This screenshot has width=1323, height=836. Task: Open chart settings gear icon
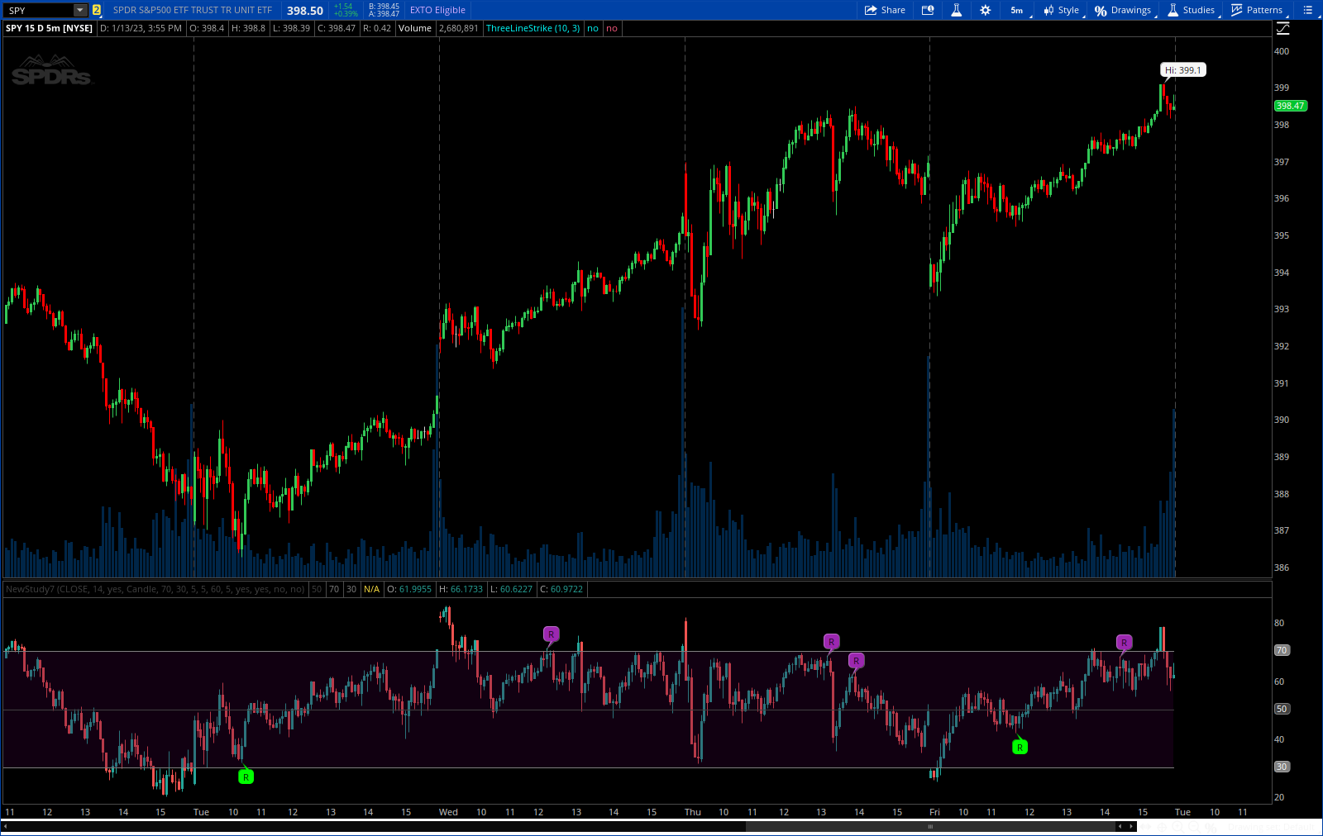(985, 10)
